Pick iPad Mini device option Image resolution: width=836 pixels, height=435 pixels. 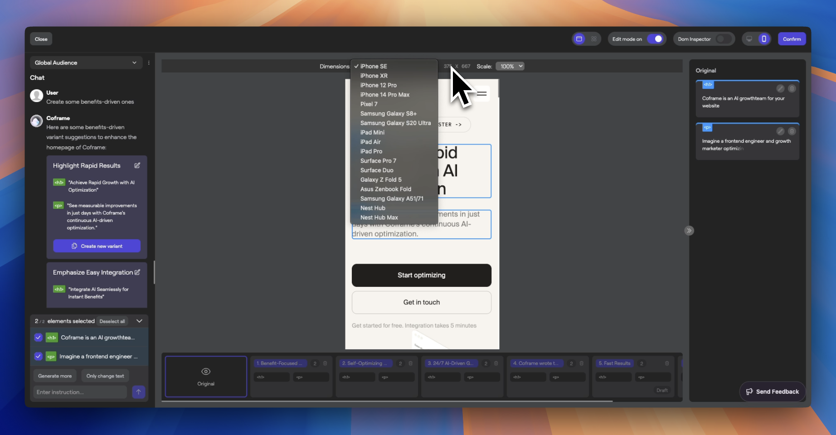(394, 132)
